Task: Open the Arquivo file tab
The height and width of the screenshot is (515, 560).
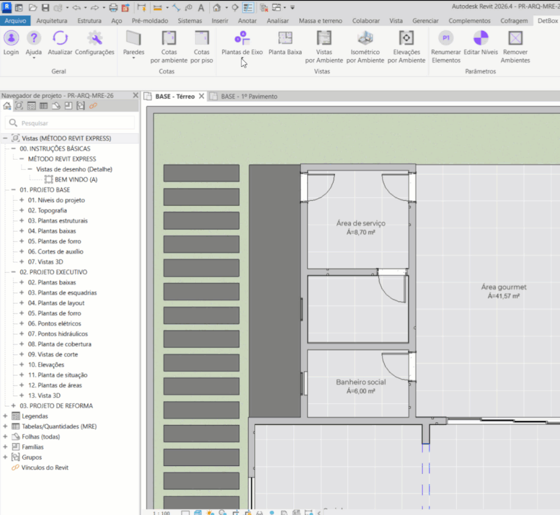Action: pos(15,21)
